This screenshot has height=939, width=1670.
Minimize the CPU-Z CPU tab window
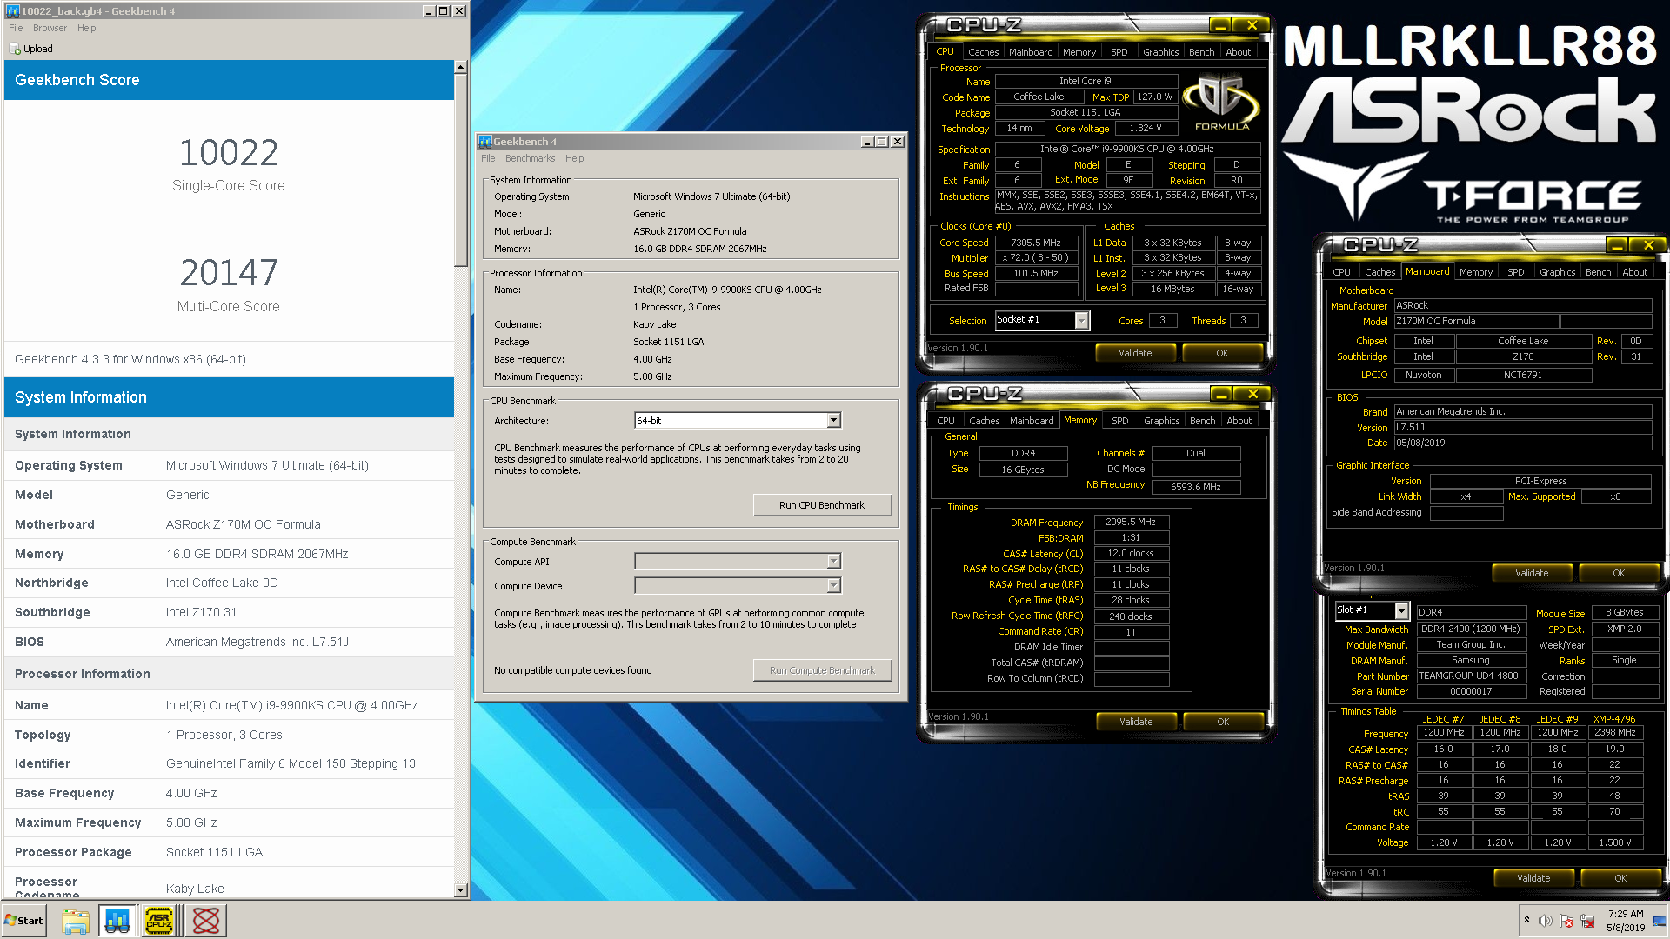(x=1221, y=25)
